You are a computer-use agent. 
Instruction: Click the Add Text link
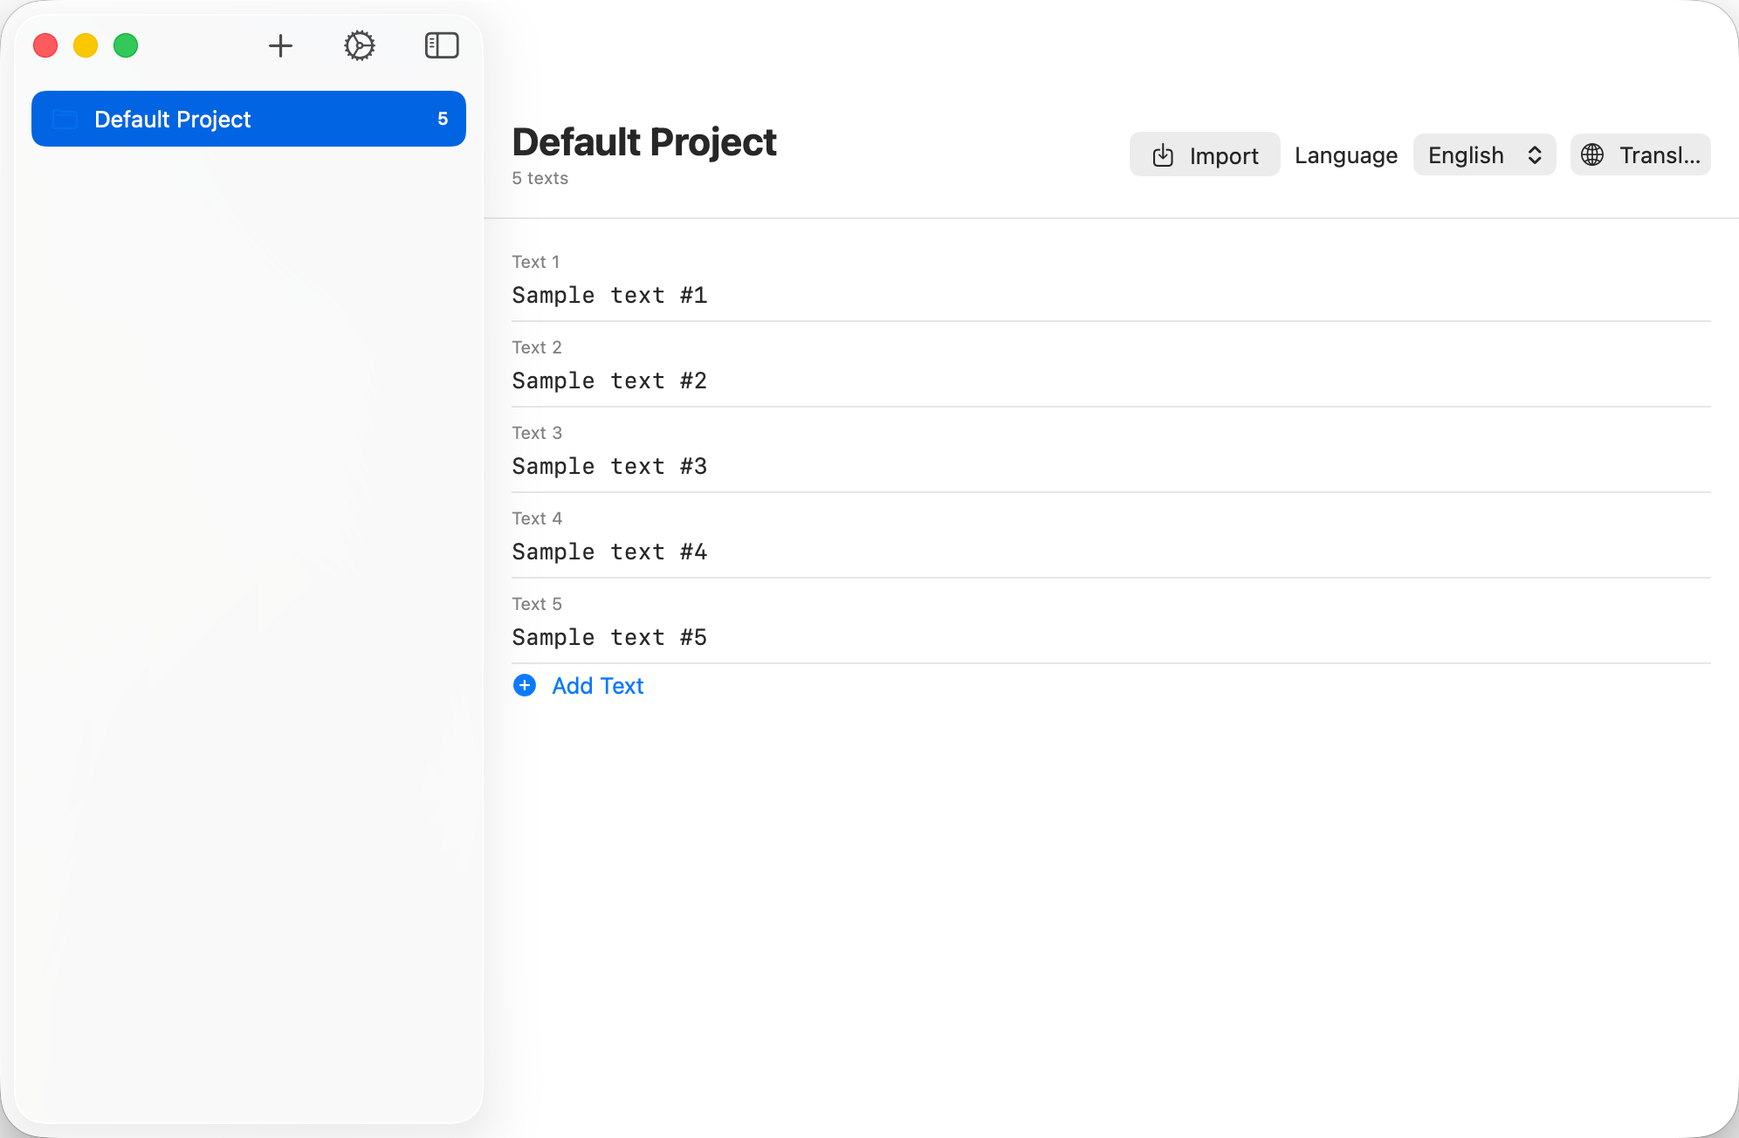coord(598,685)
